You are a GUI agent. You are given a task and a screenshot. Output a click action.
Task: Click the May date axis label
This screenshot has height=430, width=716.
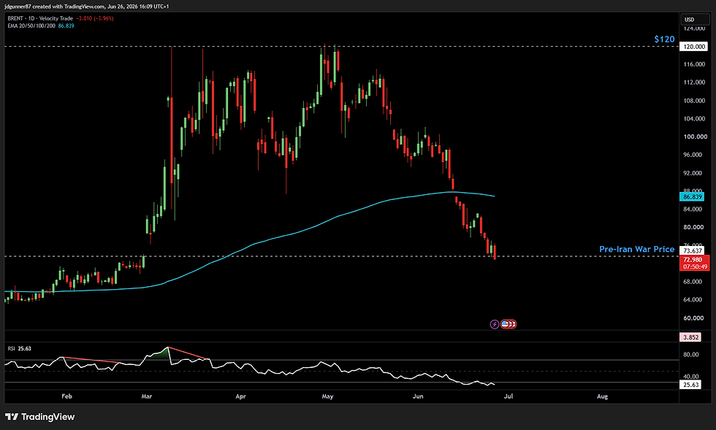coord(327,396)
